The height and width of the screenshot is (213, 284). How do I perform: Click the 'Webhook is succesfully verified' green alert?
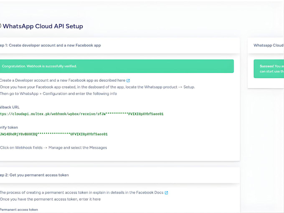pyautogui.click(x=117, y=66)
